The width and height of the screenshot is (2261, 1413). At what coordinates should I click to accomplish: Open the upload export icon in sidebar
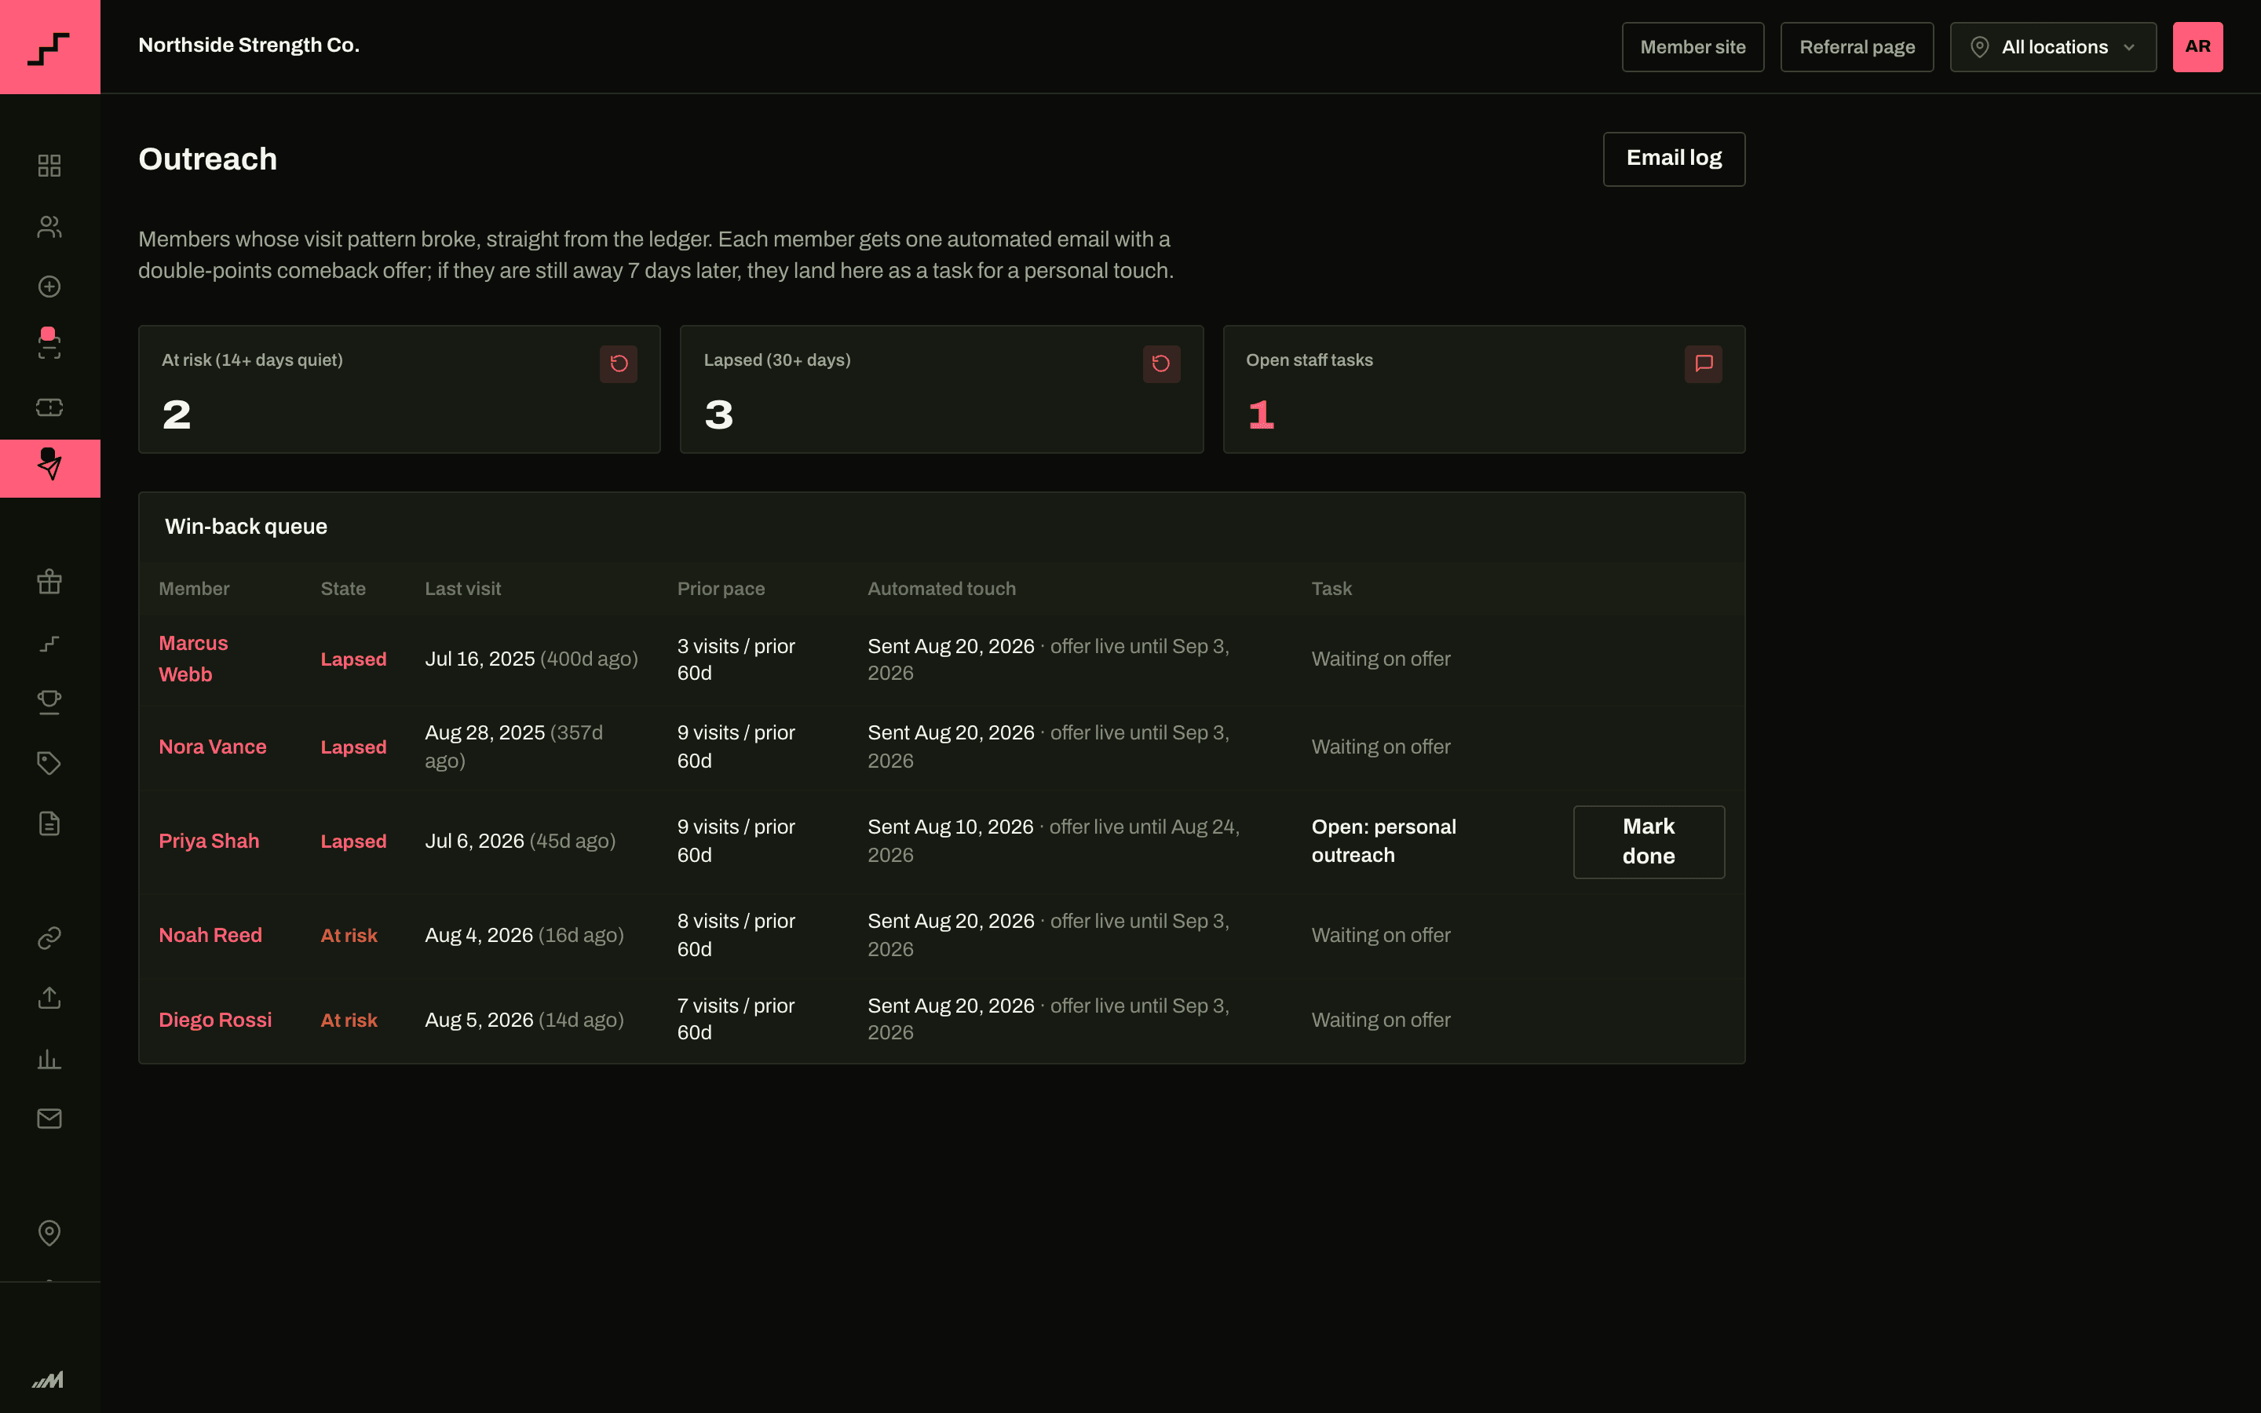pyautogui.click(x=49, y=998)
